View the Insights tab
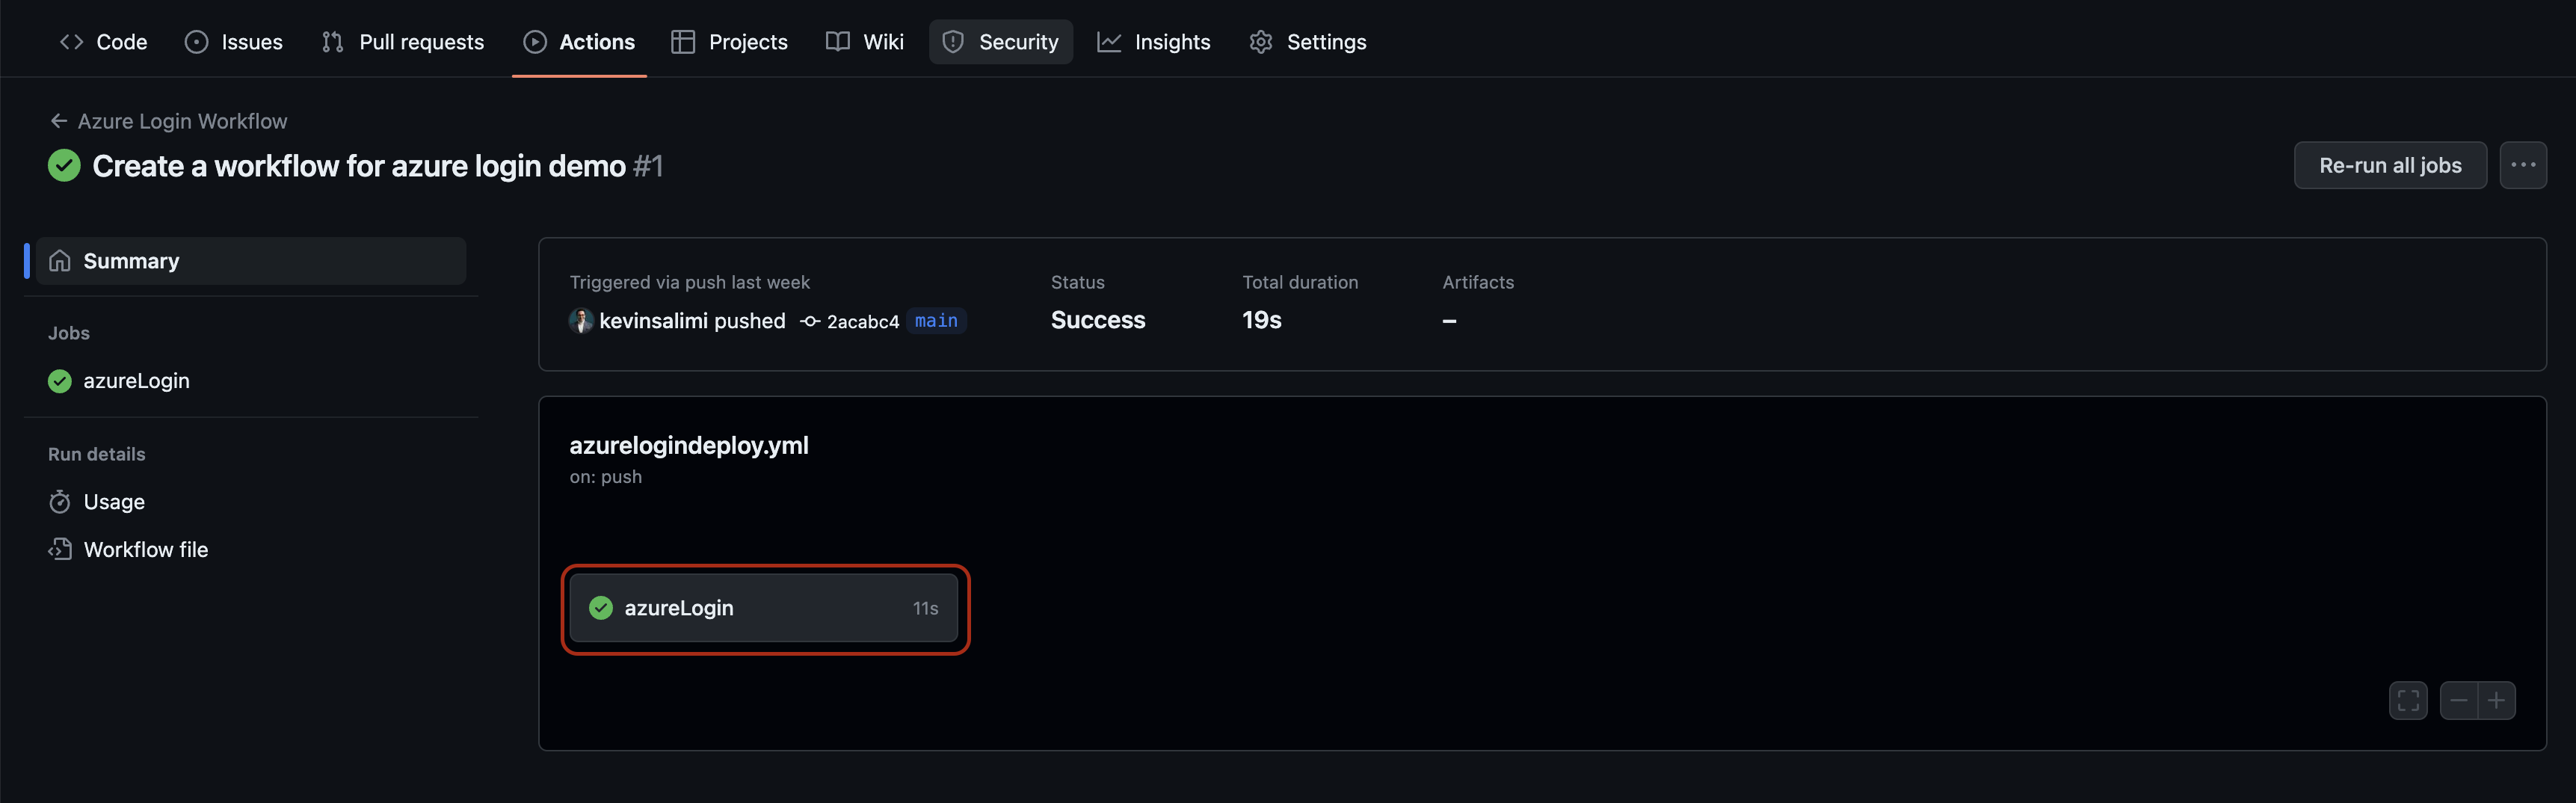The width and height of the screenshot is (2576, 803). [x=1154, y=42]
